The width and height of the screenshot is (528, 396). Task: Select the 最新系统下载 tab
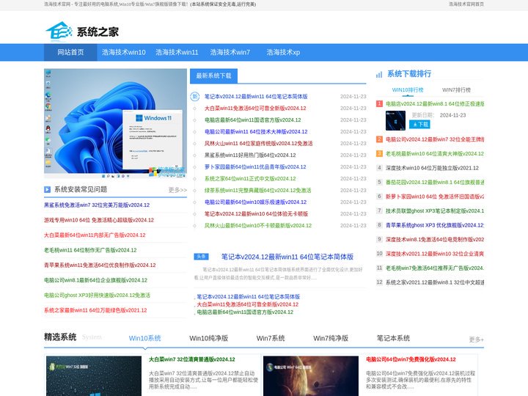click(x=214, y=76)
